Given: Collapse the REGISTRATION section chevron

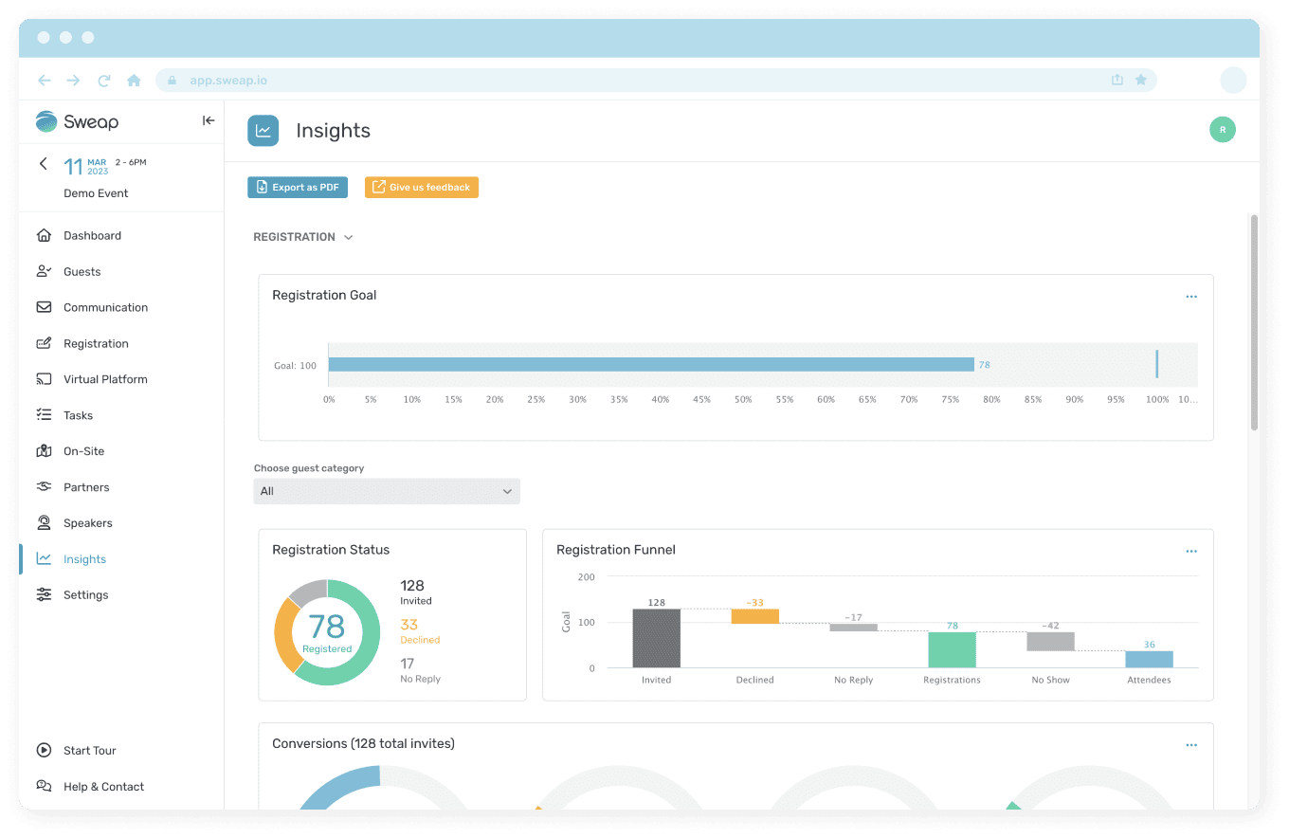Looking at the screenshot, I should (x=348, y=237).
